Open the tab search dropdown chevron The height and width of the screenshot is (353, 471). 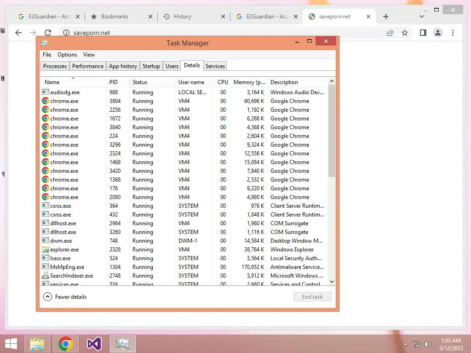(x=422, y=17)
